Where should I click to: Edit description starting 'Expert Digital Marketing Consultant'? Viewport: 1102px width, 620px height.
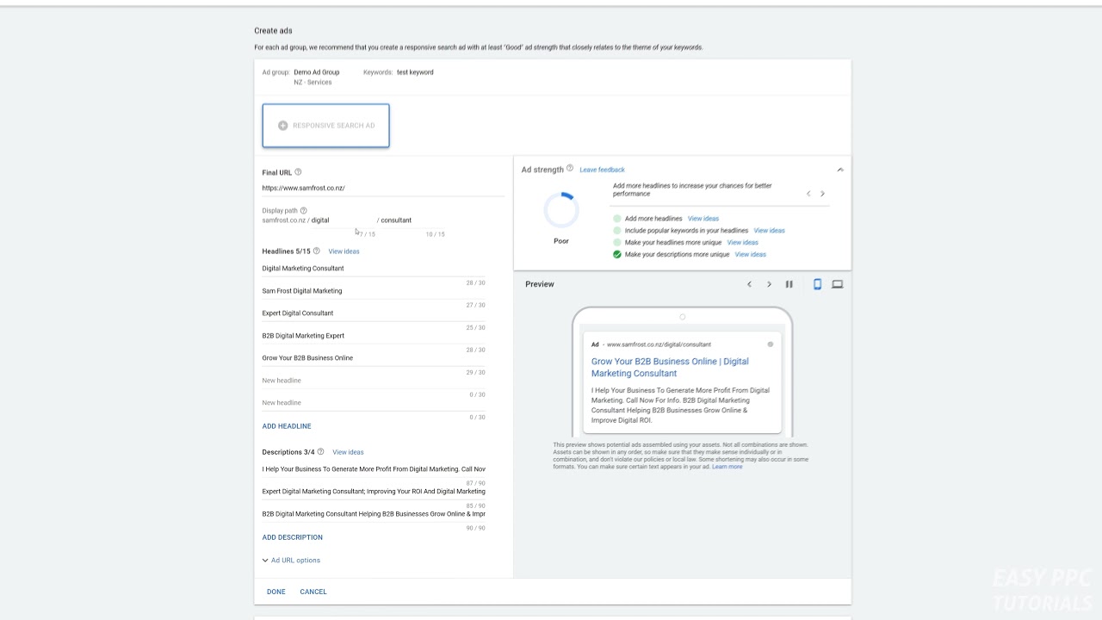pyautogui.click(x=374, y=492)
